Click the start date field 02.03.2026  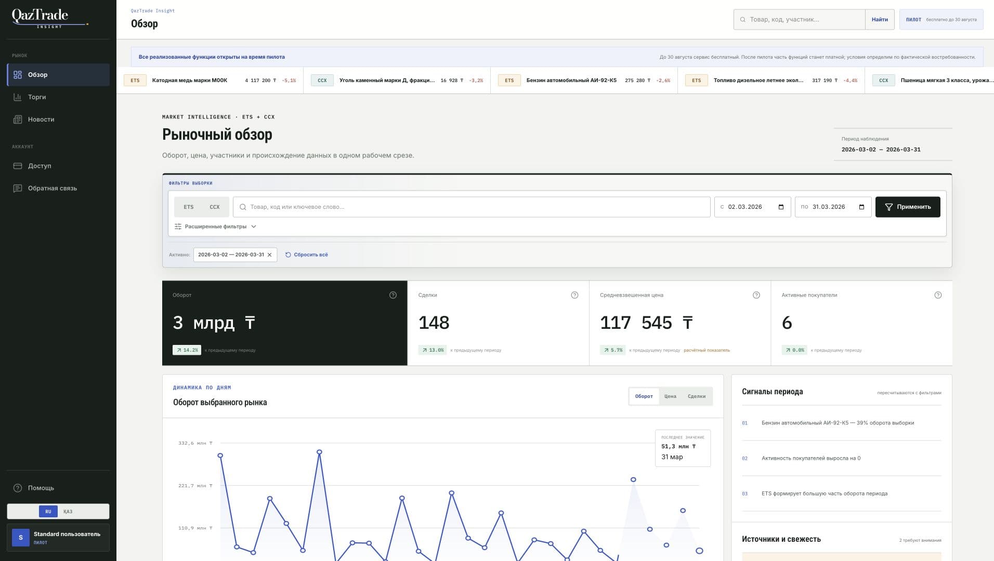pos(753,207)
